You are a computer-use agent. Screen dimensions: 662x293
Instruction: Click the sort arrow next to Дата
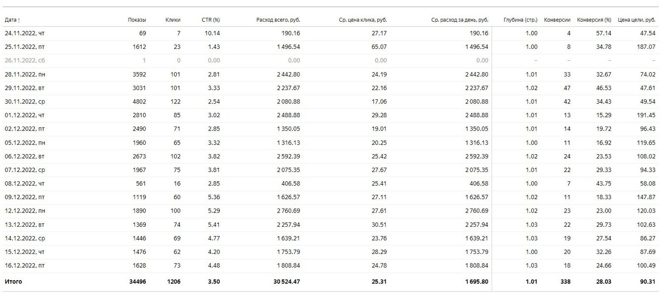pos(19,20)
